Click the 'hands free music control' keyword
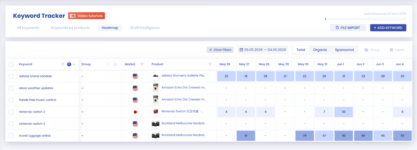 37,100
